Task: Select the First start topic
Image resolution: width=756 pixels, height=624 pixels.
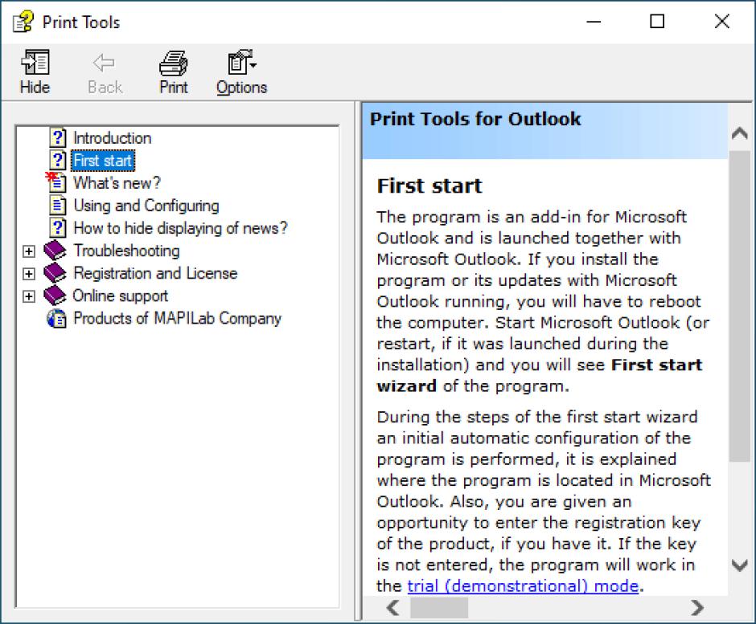Action: pos(103,161)
